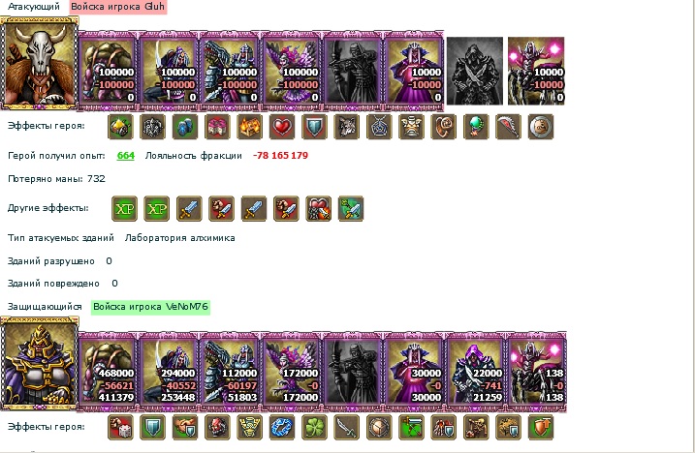This screenshot has width=695, height=453.
Task: Click the attacker's skull-mask hero portrait
Action: click(40, 63)
